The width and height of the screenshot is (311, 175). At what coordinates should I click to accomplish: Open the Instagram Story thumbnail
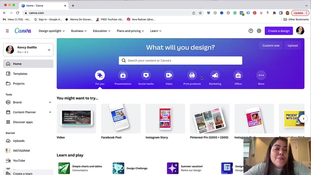pos(165,118)
